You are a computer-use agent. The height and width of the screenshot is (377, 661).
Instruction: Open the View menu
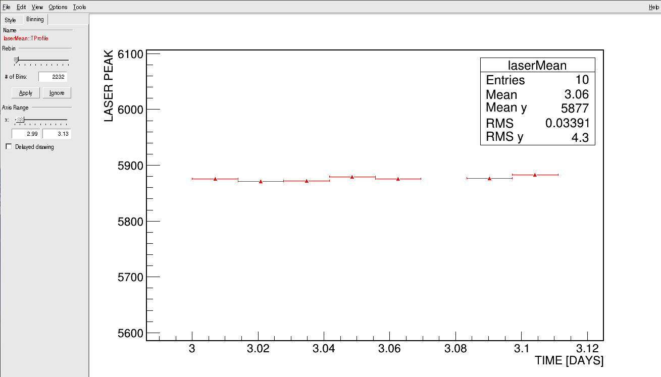point(37,7)
